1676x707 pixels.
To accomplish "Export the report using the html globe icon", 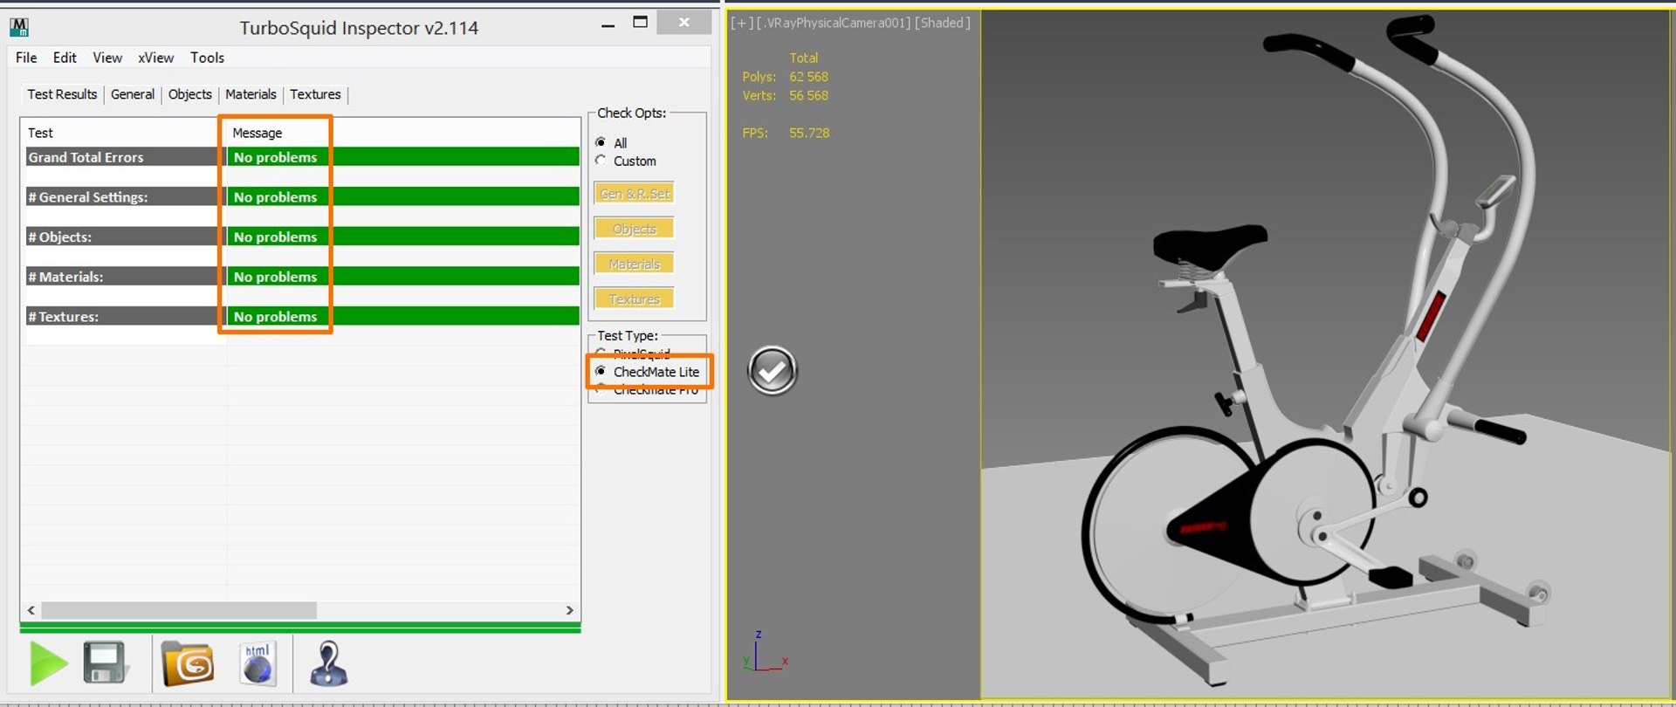I will tap(258, 663).
